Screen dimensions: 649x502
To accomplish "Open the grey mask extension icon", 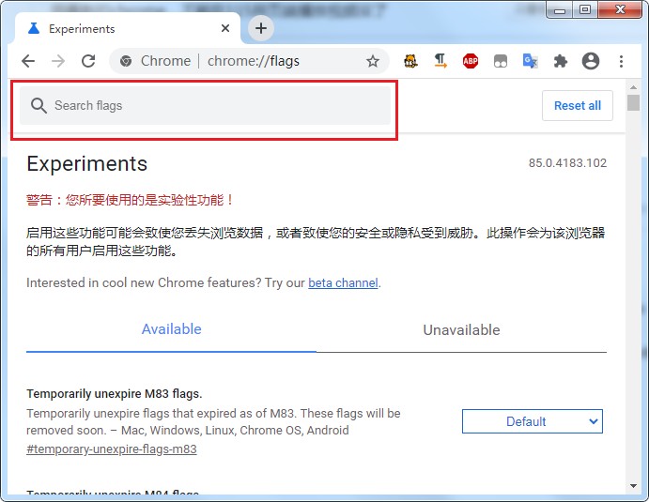I will 501,61.
